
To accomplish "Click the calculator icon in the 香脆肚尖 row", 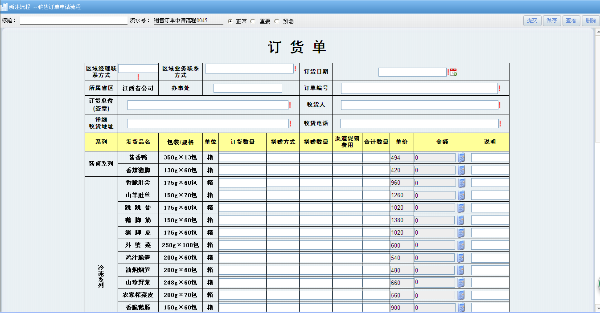I will click(x=461, y=183).
